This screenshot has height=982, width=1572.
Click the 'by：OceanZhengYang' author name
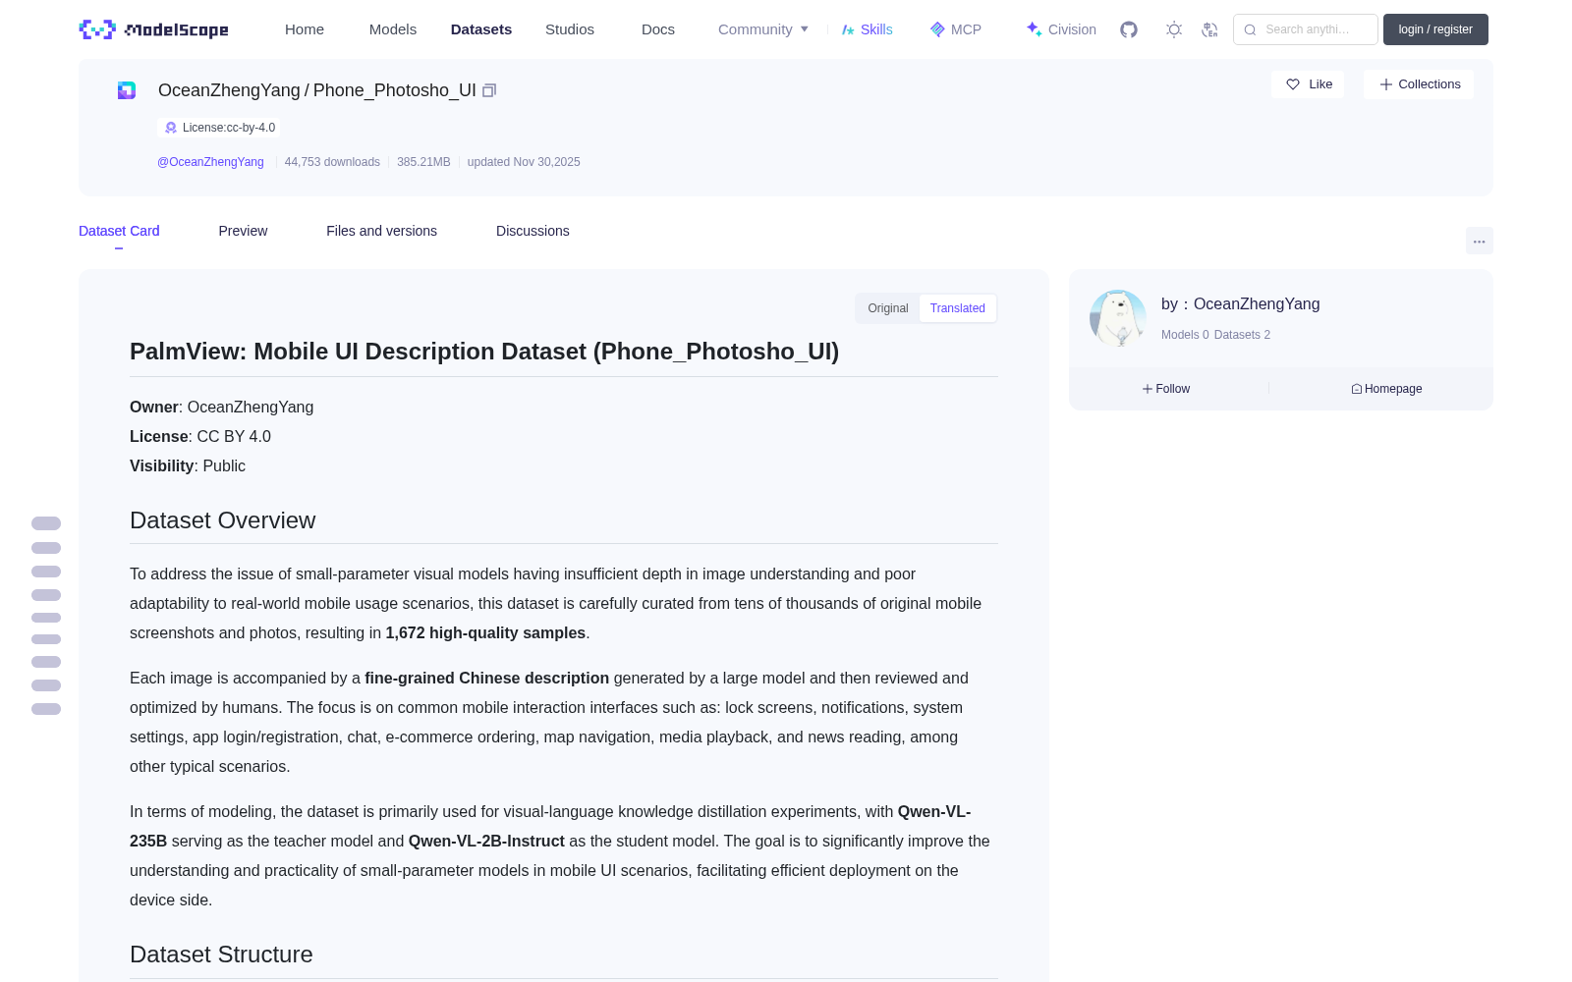tap(1240, 304)
